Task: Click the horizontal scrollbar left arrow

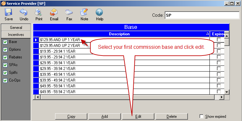Action: point(38,97)
